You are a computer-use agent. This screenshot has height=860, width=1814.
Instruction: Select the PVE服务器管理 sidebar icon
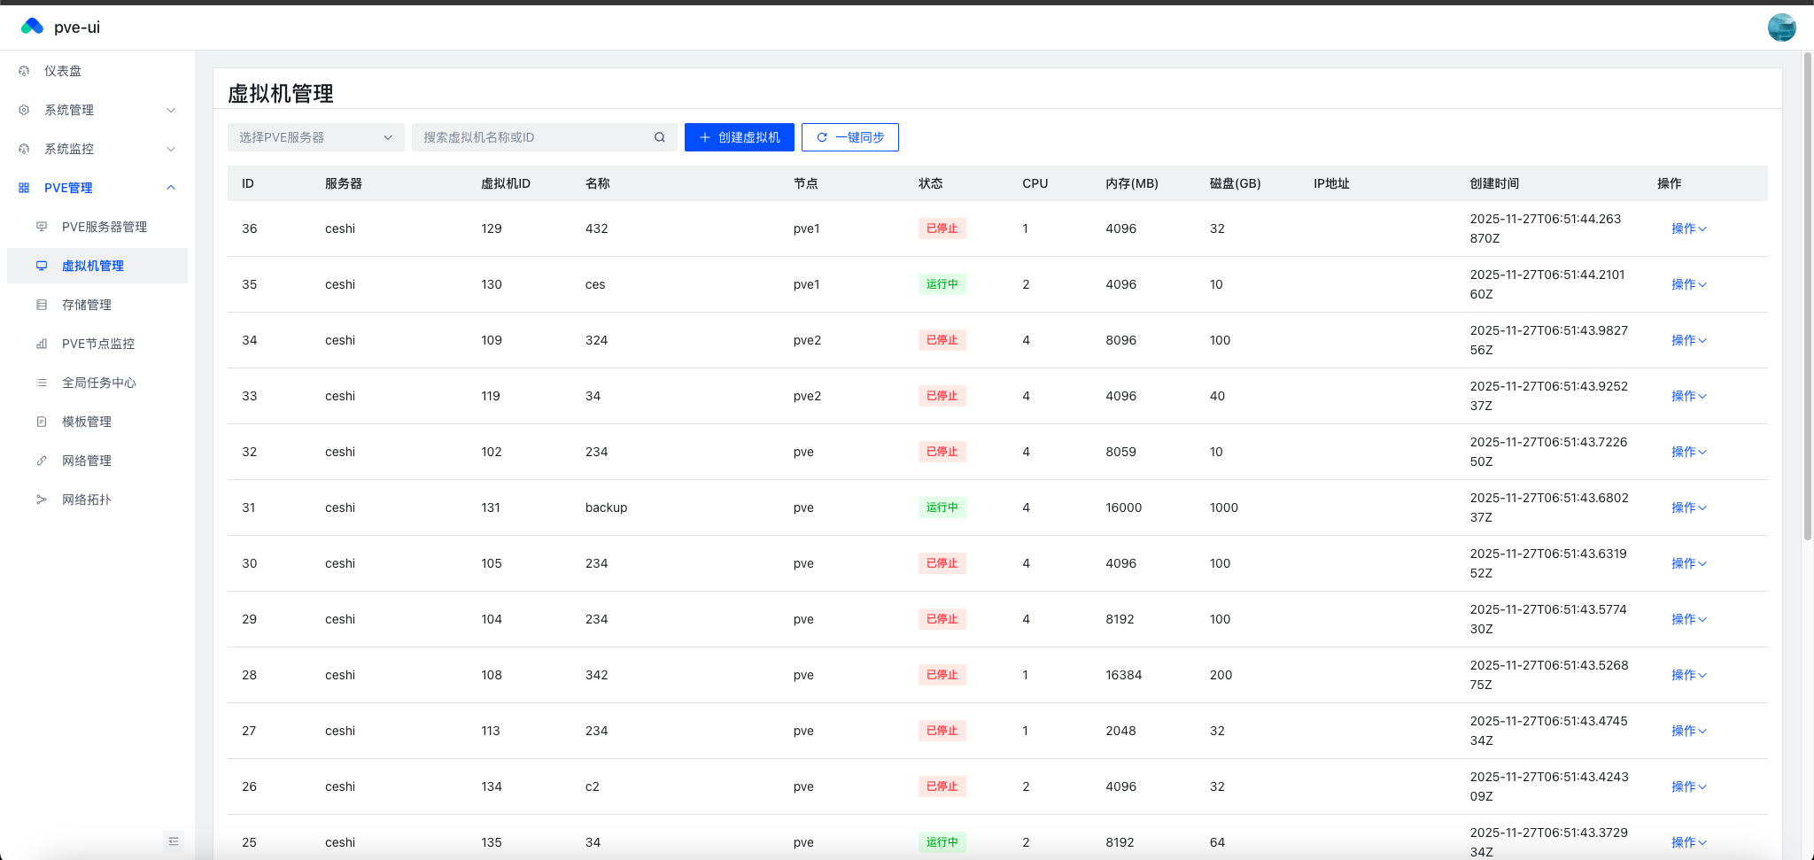tap(42, 226)
